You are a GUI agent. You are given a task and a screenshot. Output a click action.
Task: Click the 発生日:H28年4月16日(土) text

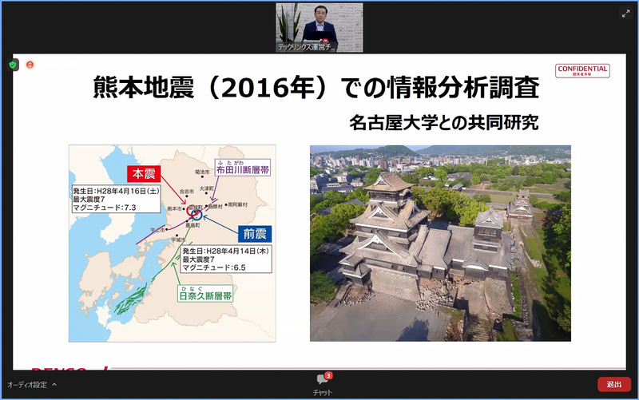pyautogui.click(x=116, y=191)
